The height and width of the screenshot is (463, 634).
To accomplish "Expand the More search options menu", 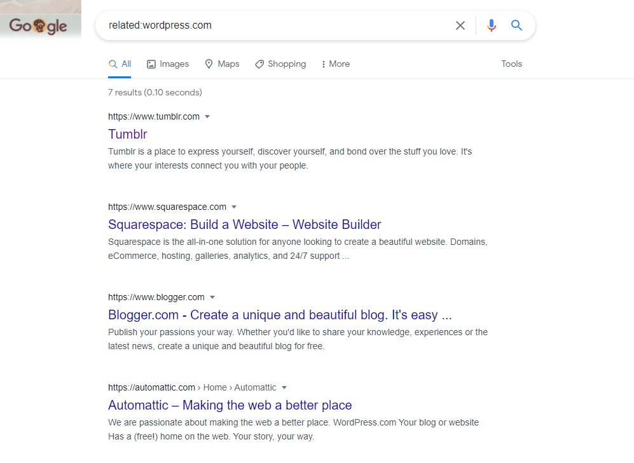I will (335, 64).
